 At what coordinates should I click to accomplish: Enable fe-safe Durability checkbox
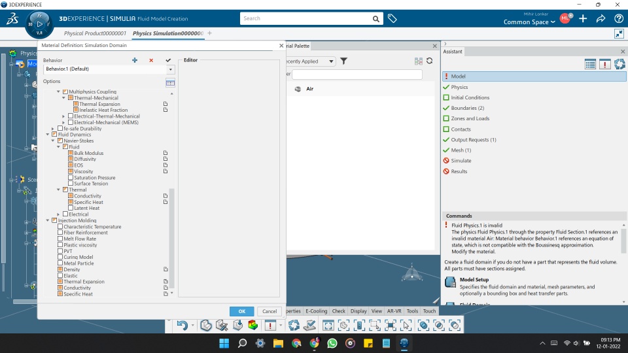coord(60,129)
